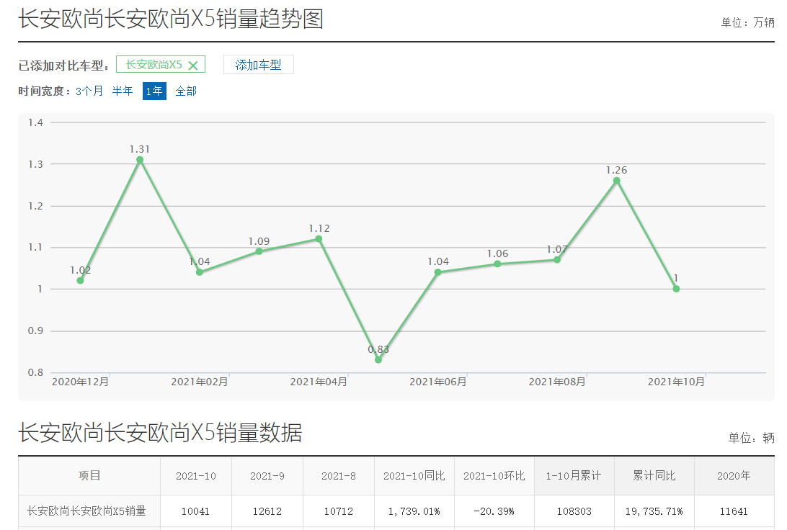Click the 1,739.01% cell
Screen dimensions: 787x530
click(x=414, y=511)
